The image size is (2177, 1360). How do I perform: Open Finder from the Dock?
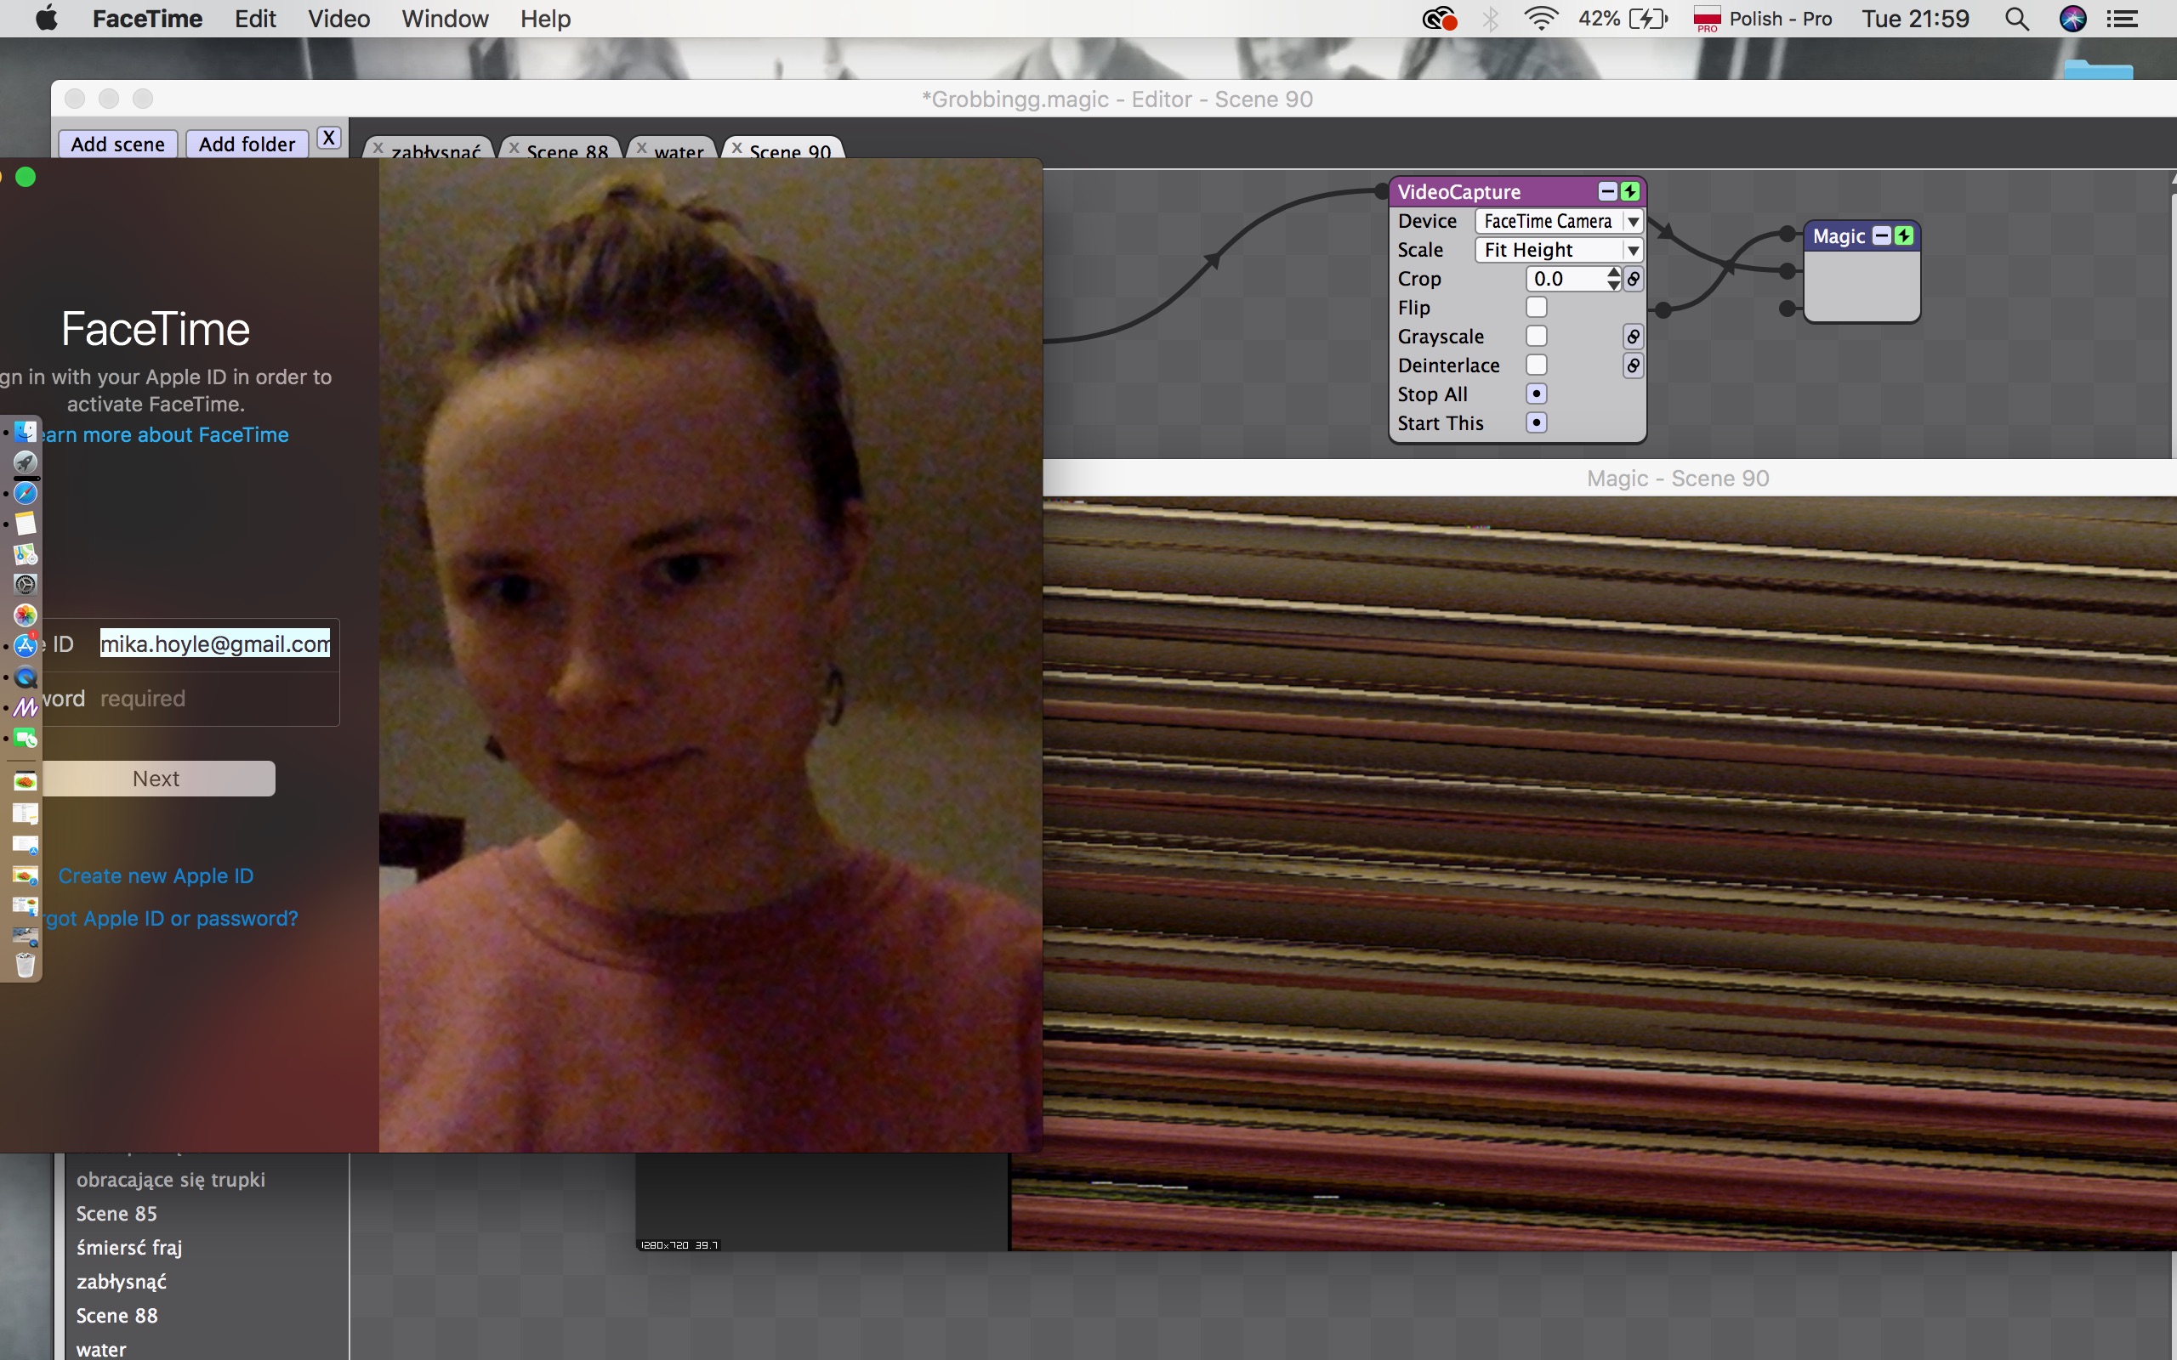[x=26, y=432]
